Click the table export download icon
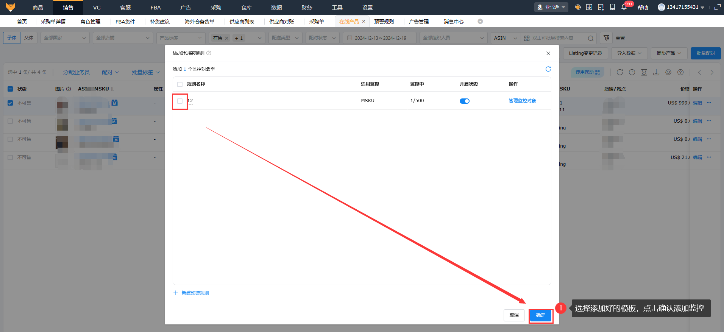Image resolution: width=724 pixels, height=332 pixels. [x=656, y=72]
